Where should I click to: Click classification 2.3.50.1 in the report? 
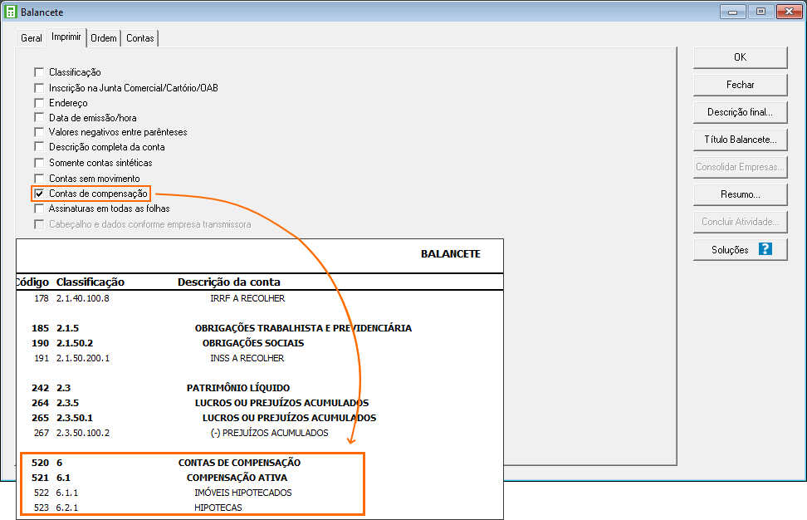pos(75,418)
